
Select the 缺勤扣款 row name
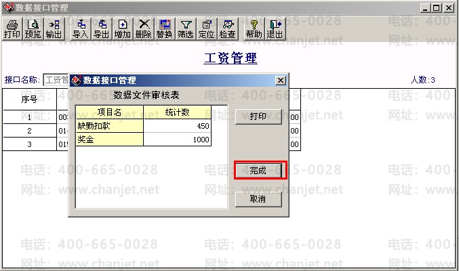[x=109, y=126]
